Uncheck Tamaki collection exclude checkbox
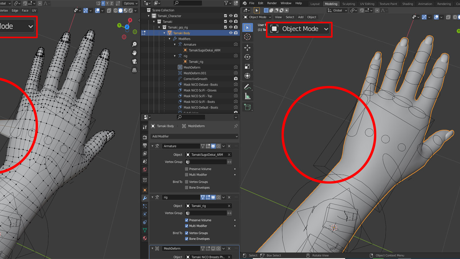Screen dimensions: 460x259 (x=225, y=21)
